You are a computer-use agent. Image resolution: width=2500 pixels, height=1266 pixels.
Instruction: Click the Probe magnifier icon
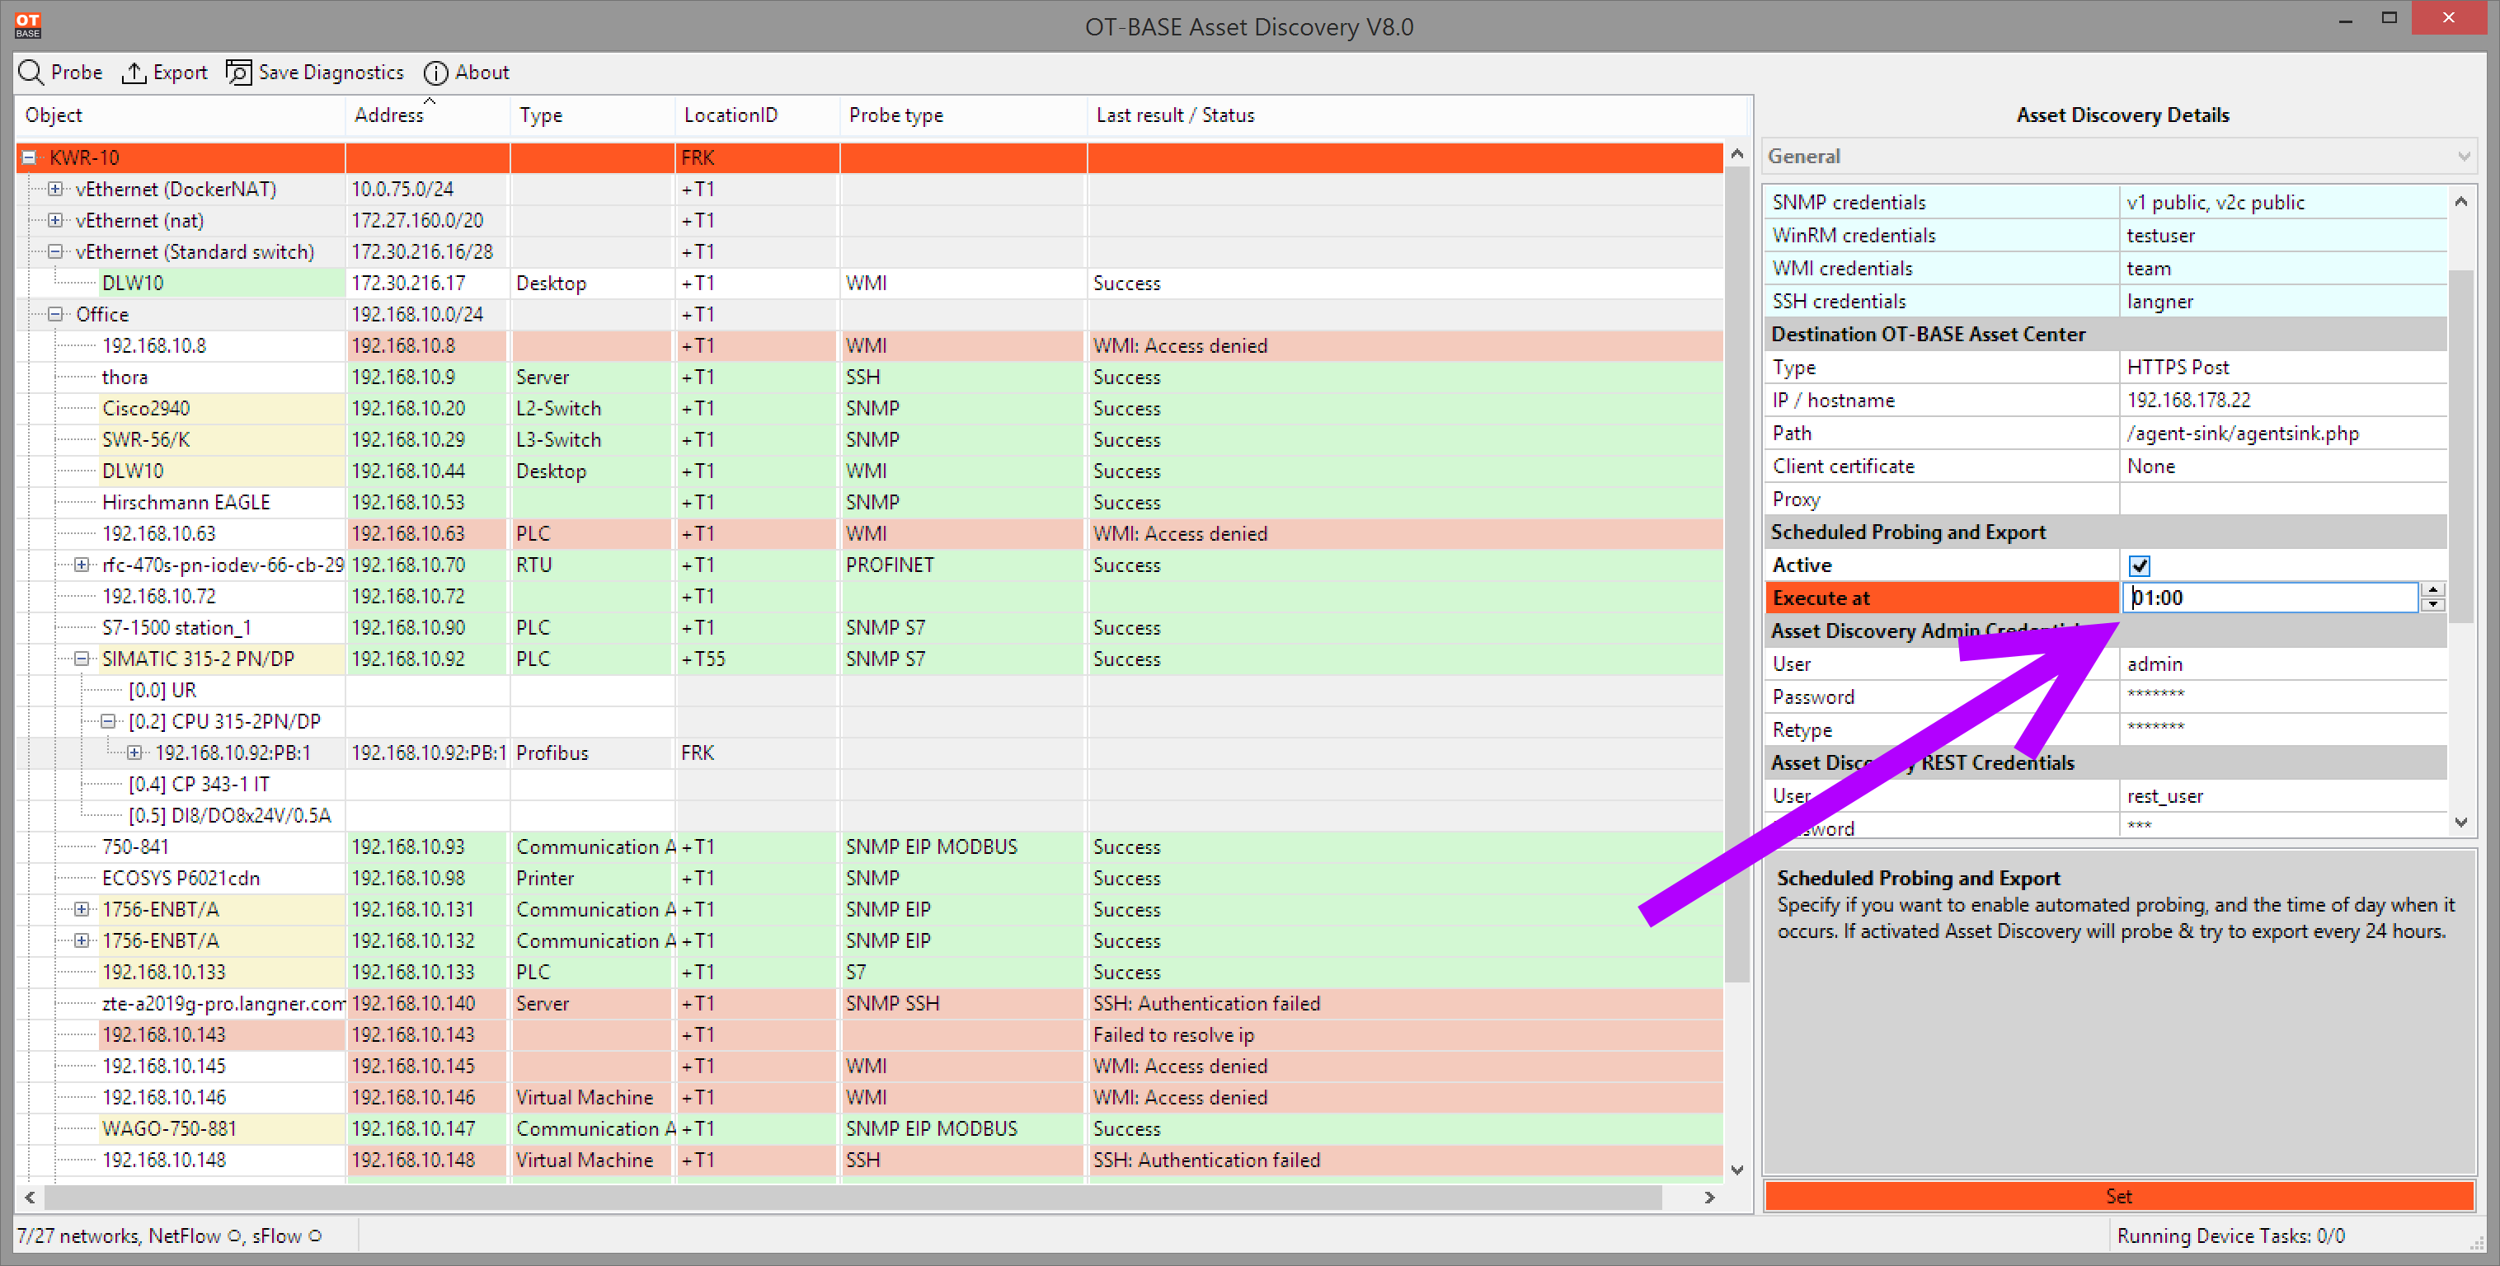[31, 73]
